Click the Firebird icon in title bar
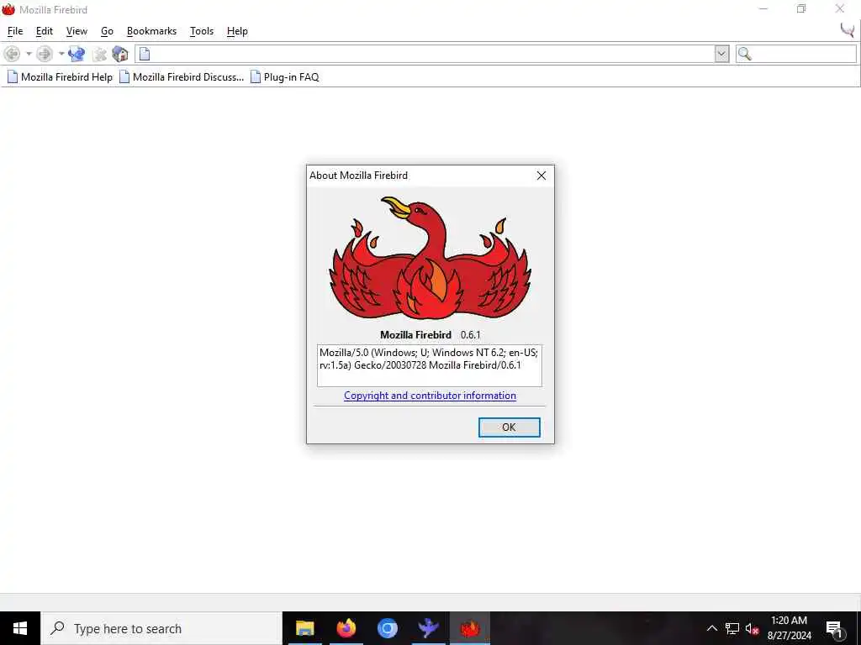The image size is (861, 645). pos(8,9)
